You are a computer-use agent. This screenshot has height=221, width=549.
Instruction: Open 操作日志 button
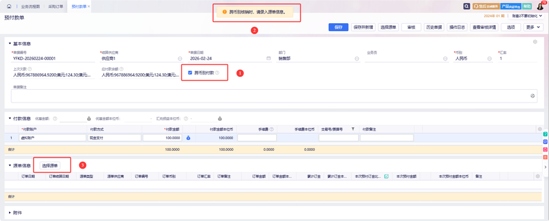point(457,27)
